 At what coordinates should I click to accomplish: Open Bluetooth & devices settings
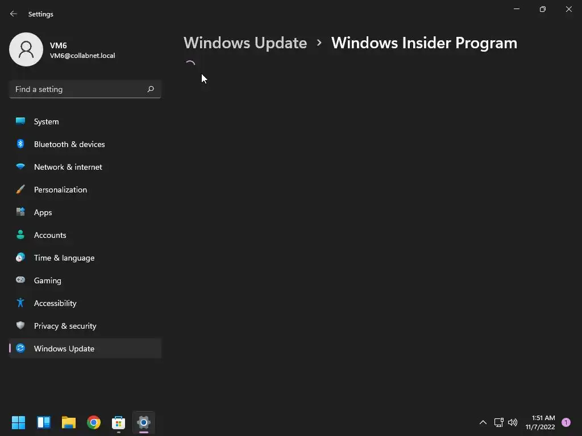(85, 144)
